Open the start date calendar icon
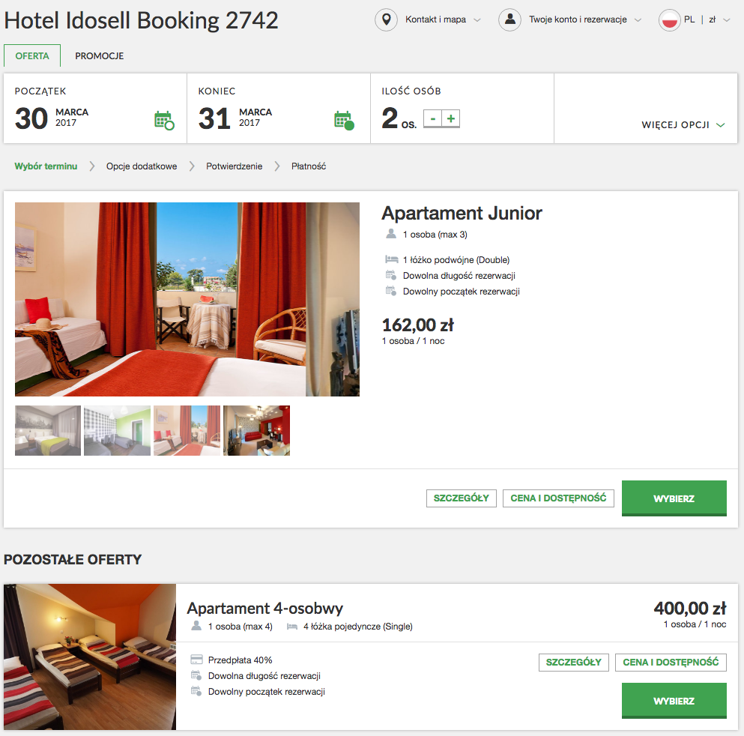This screenshot has width=744, height=736. [163, 120]
